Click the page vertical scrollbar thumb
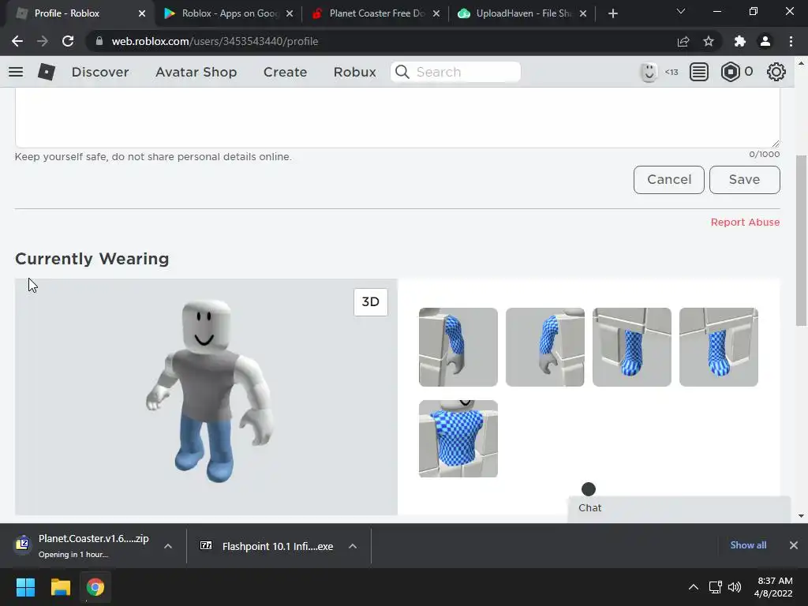 801,241
